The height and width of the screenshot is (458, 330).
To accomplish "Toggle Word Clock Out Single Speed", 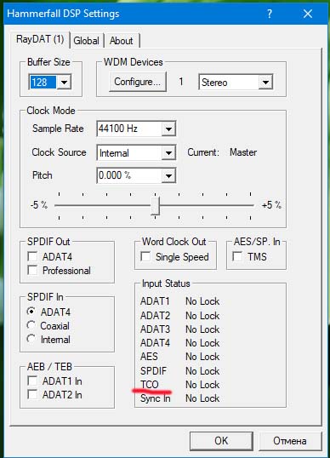I will [x=145, y=257].
